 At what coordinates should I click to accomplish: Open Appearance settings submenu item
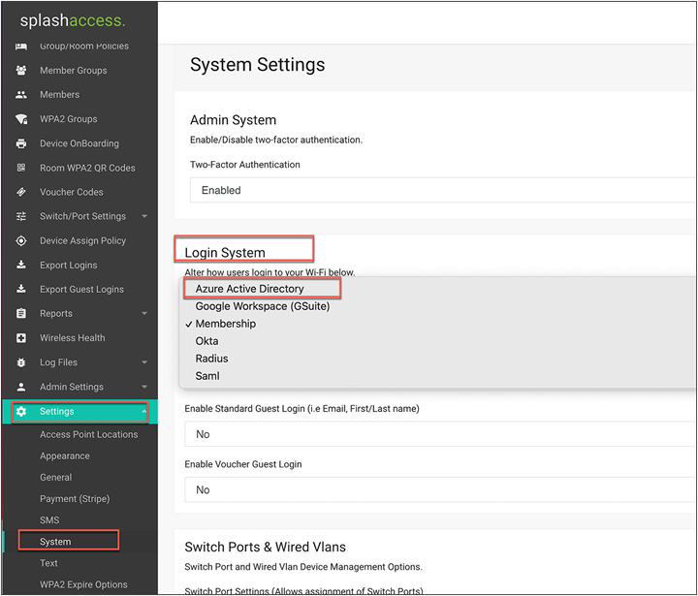65,455
